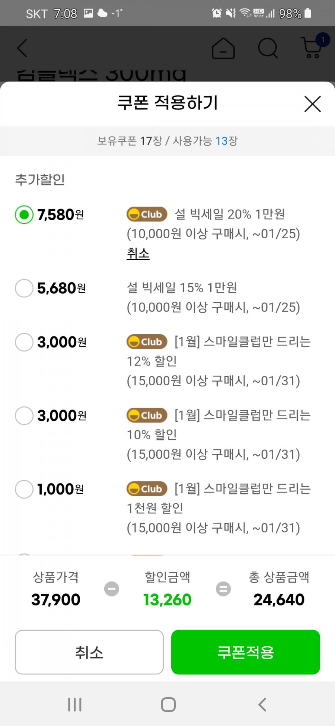
Task: Choose the 10% 스마일클럽 3,000원 coupon
Action: 24,415
